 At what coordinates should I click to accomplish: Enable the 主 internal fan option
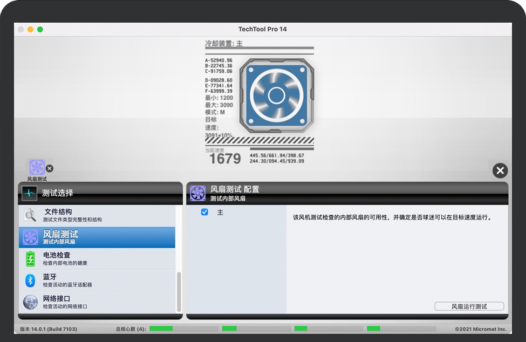[204, 212]
